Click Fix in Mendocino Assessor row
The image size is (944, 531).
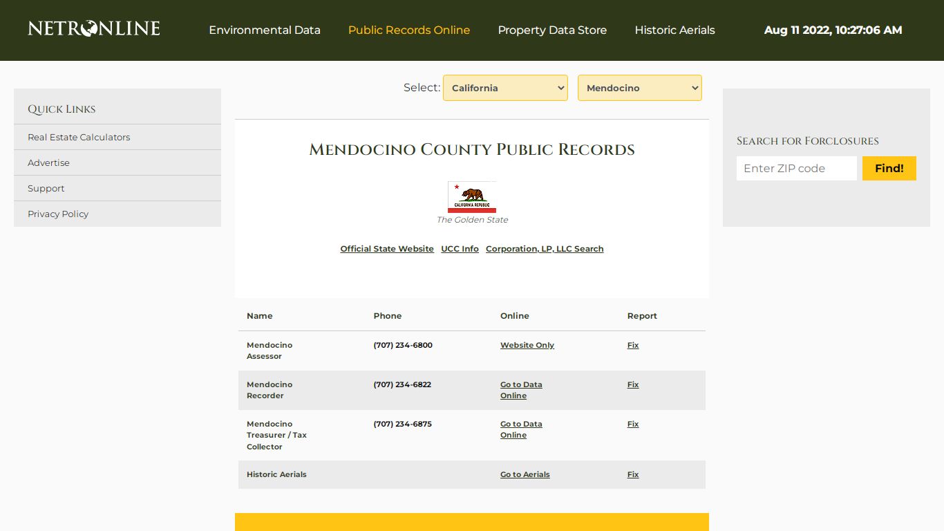[x=633, y=345]
